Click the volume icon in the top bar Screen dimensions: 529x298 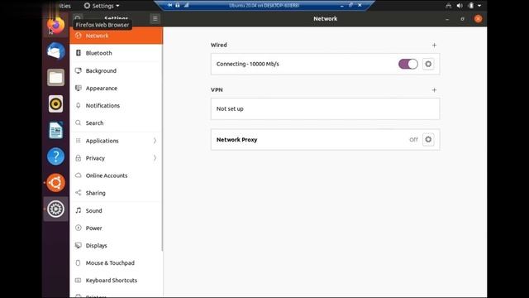coord(460,6)
